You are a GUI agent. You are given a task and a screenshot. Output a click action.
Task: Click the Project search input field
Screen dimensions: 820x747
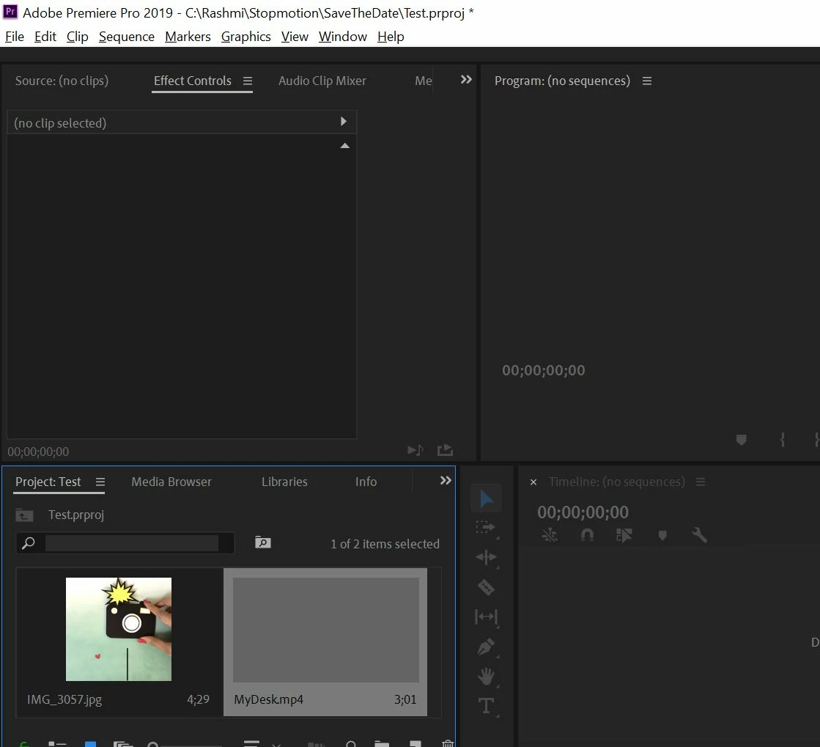(132, 543)
